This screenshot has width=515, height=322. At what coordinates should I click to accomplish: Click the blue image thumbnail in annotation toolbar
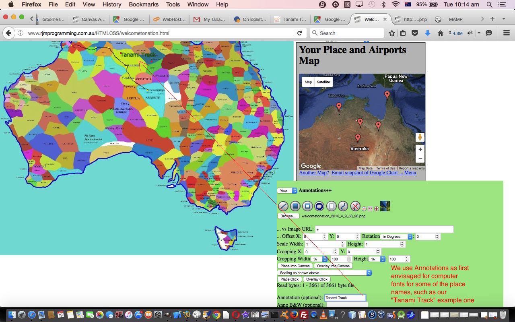pos(385,206)
